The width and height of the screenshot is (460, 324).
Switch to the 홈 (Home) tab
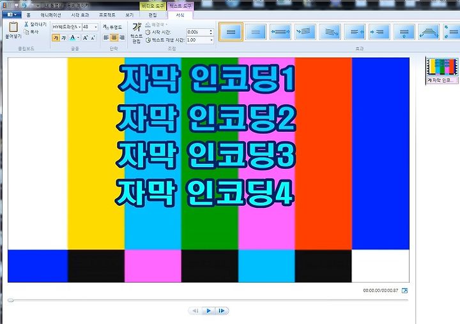pyautogui.click(x=29, y=15)
